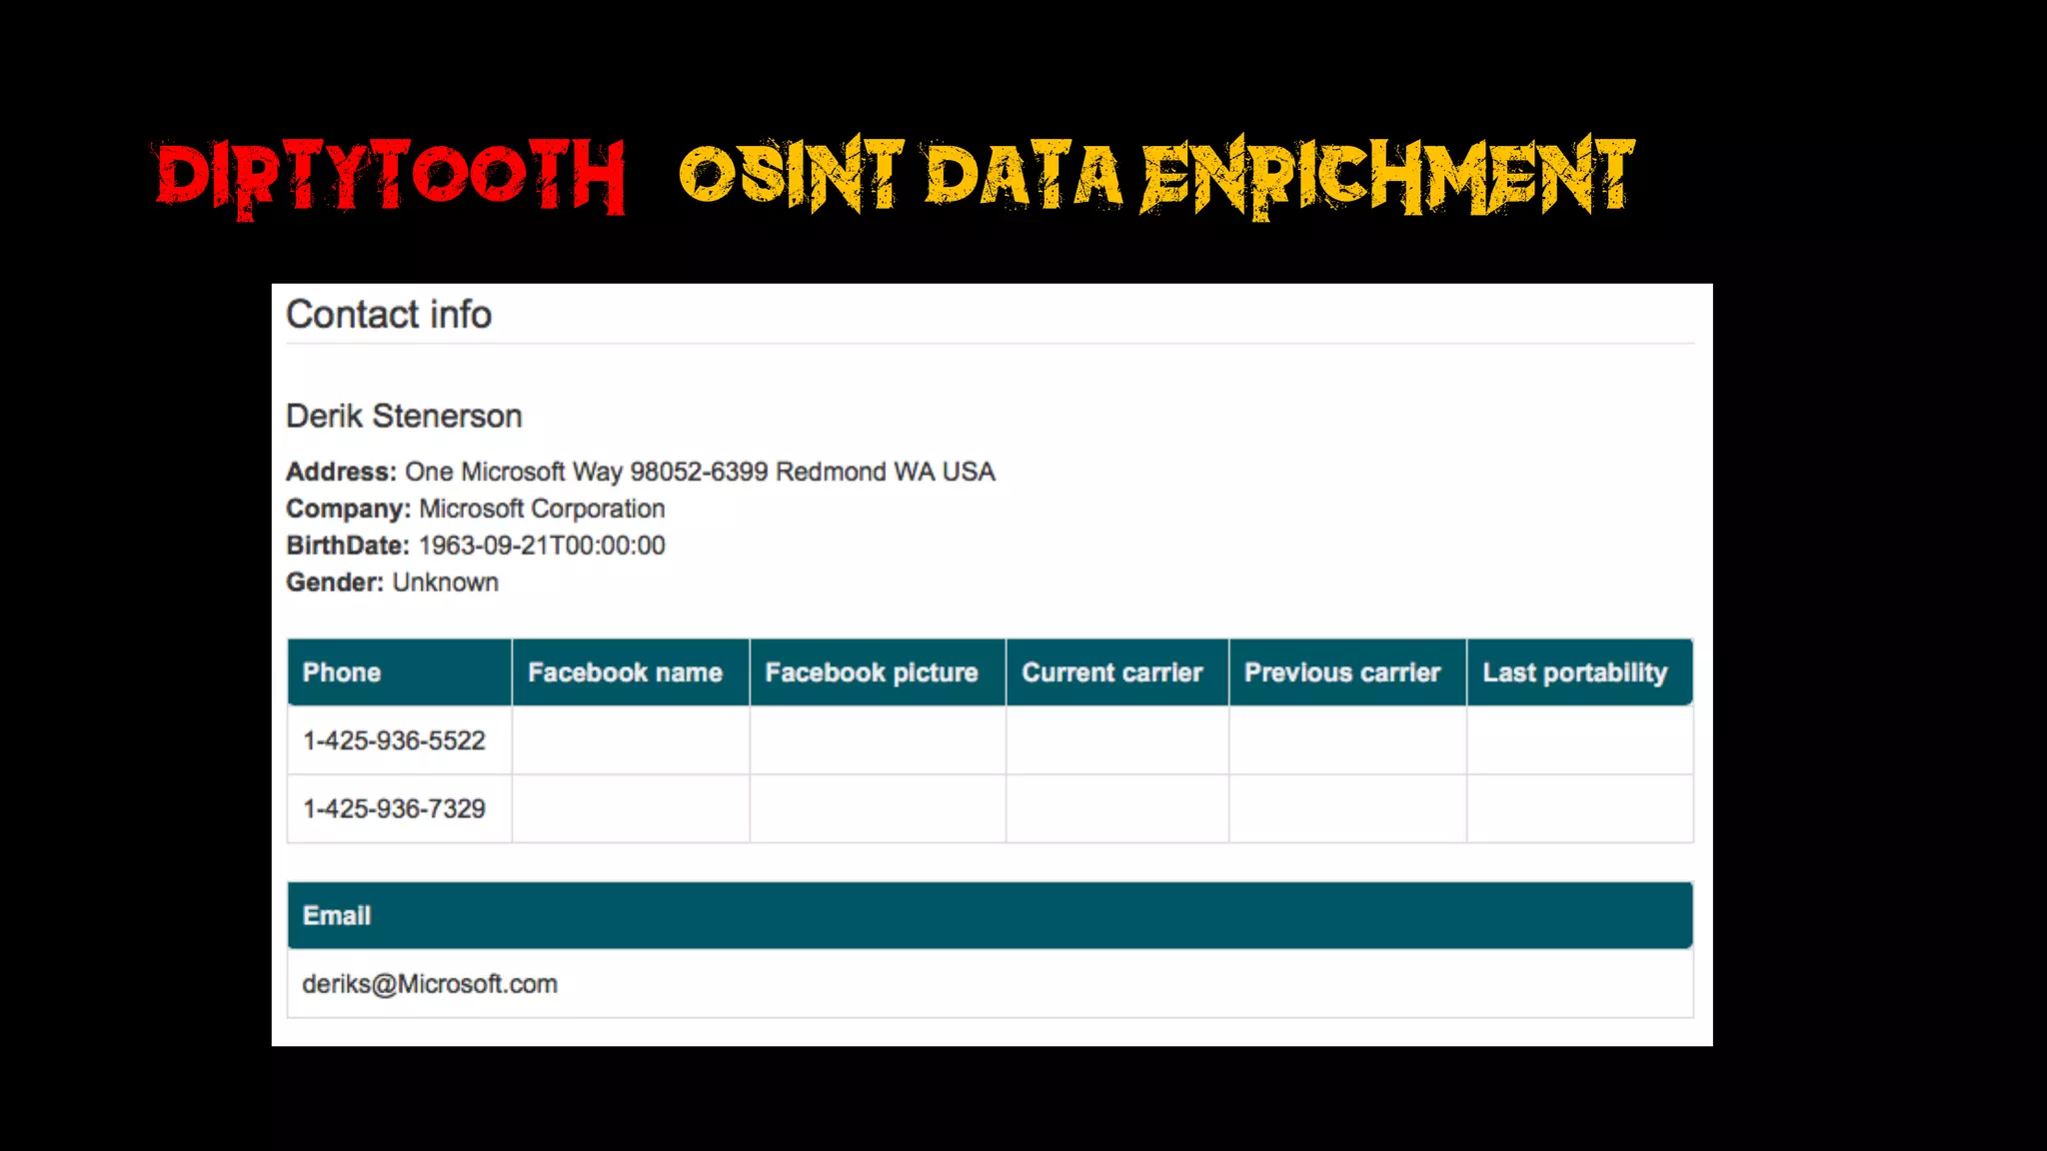
Task: Click the Last portability column header
Action: (x=1580, y=672)
